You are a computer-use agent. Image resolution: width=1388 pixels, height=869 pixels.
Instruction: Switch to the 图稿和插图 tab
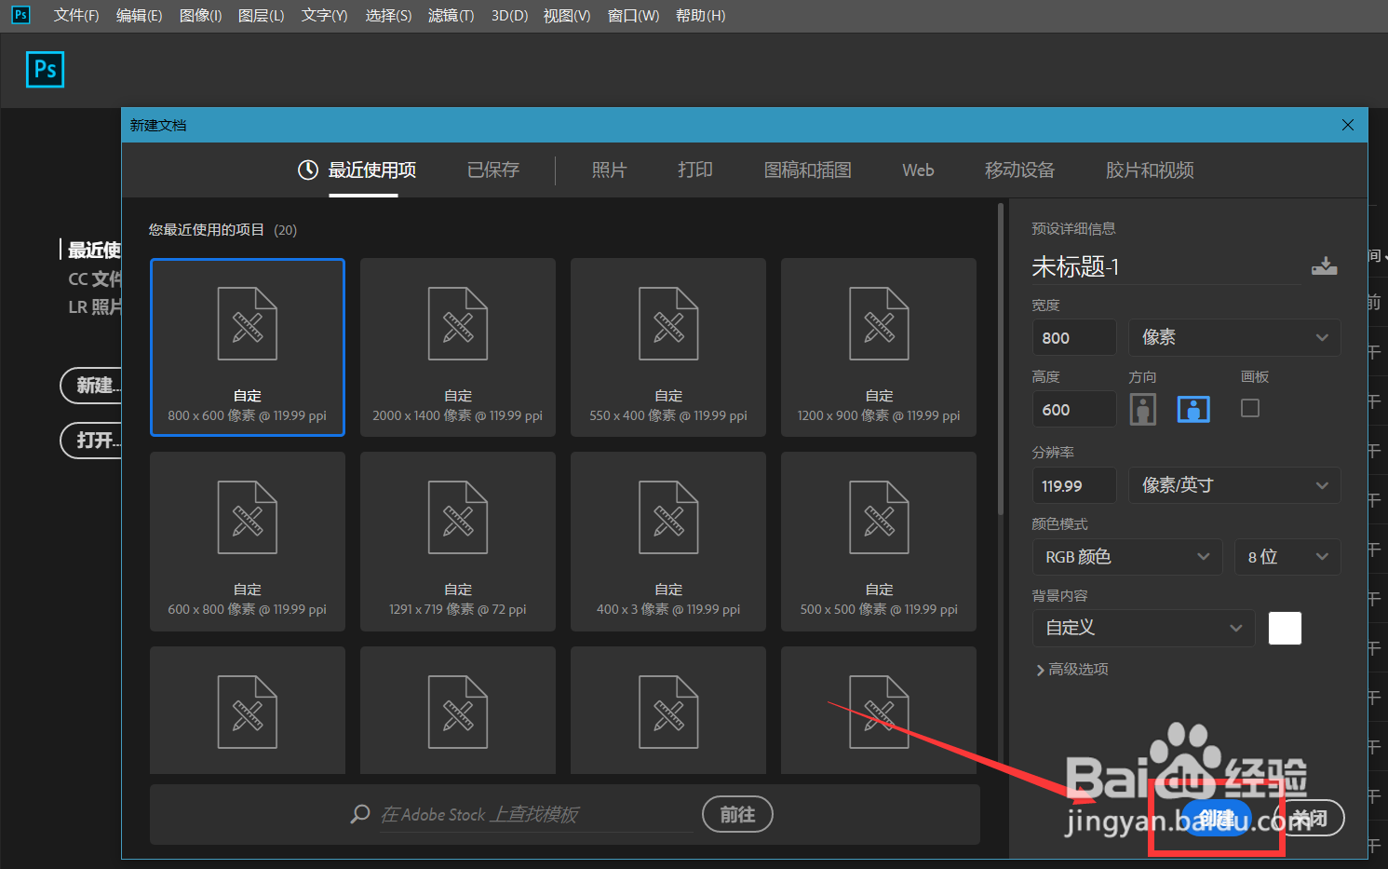tap(808, 170)
